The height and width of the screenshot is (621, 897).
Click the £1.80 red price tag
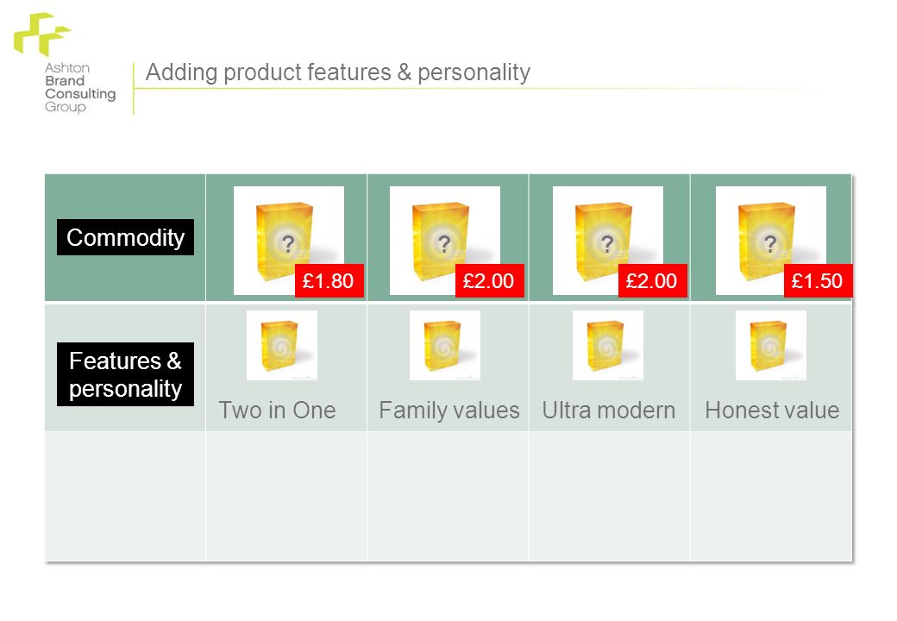click(x=329, y=281)
